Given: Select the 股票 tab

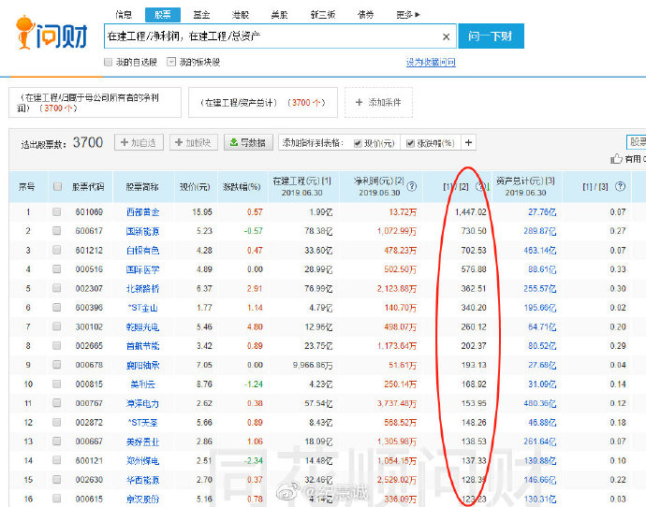Looking at the screenshot, I should (163, 15).
